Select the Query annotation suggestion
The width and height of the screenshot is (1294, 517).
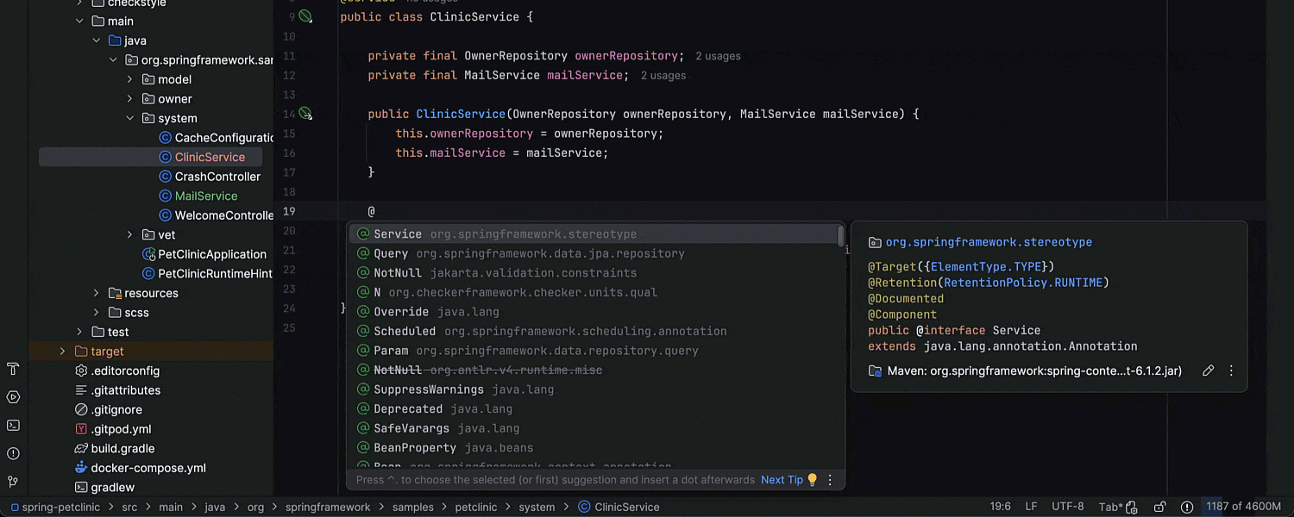(391, 253)
